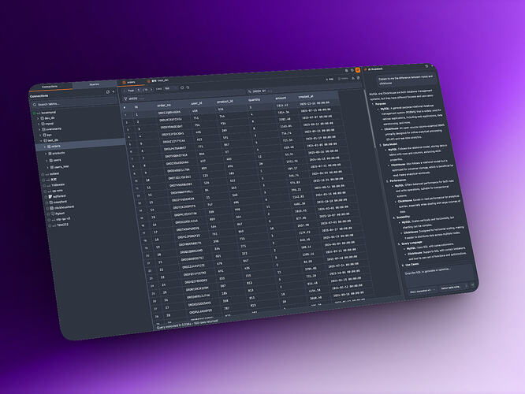Click the localmysql connection icon

(35, 111)
